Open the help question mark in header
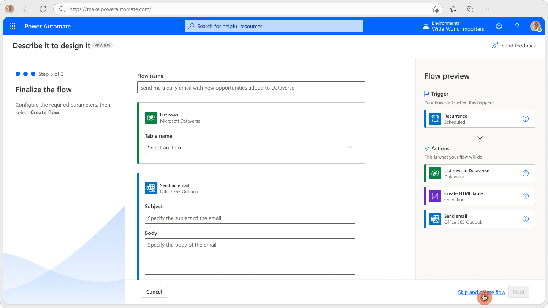 tap(517, 26)
